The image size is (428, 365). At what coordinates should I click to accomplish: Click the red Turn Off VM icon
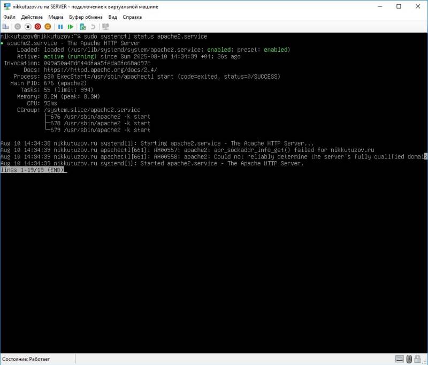tap(37, 26)
